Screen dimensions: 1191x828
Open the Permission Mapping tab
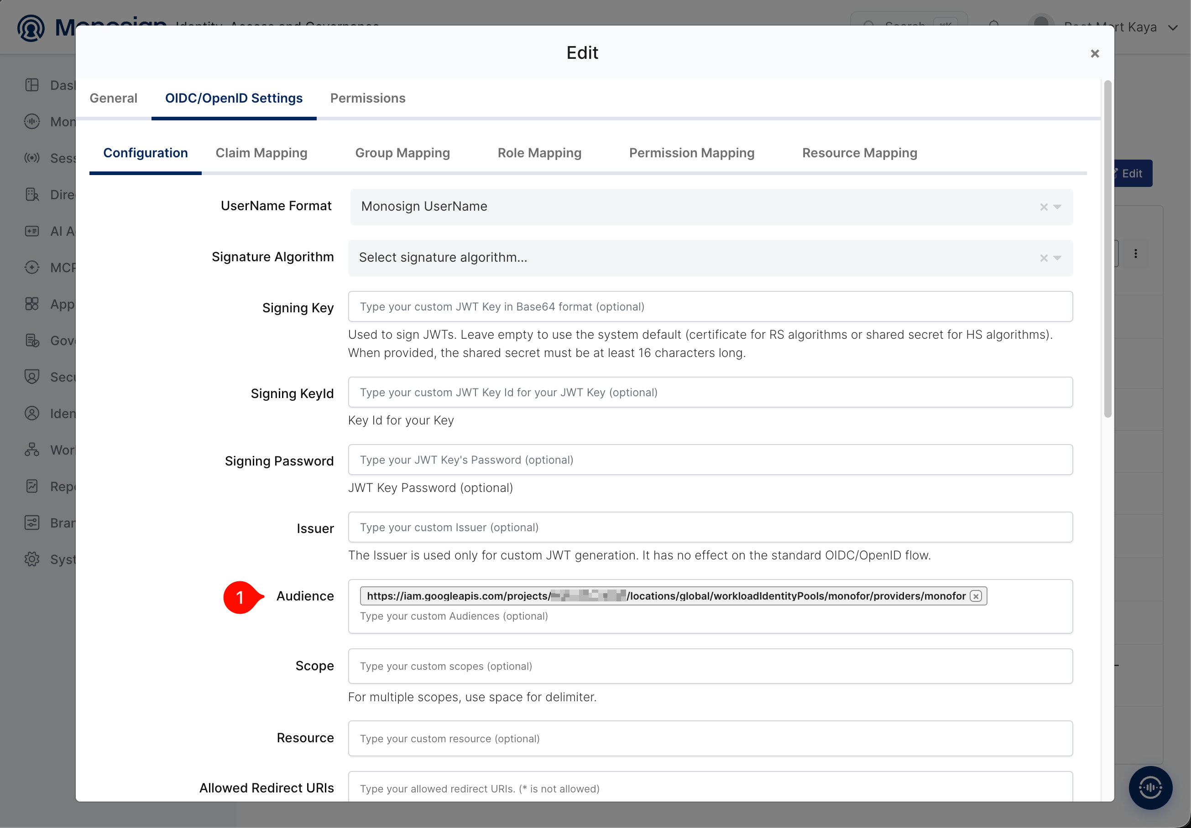(x=691, y=153)
